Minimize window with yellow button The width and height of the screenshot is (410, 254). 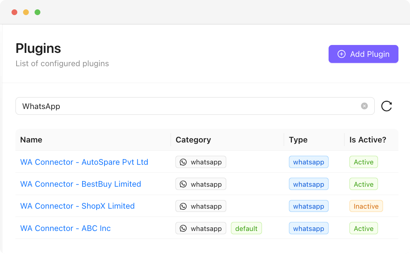tap(26, 12)
